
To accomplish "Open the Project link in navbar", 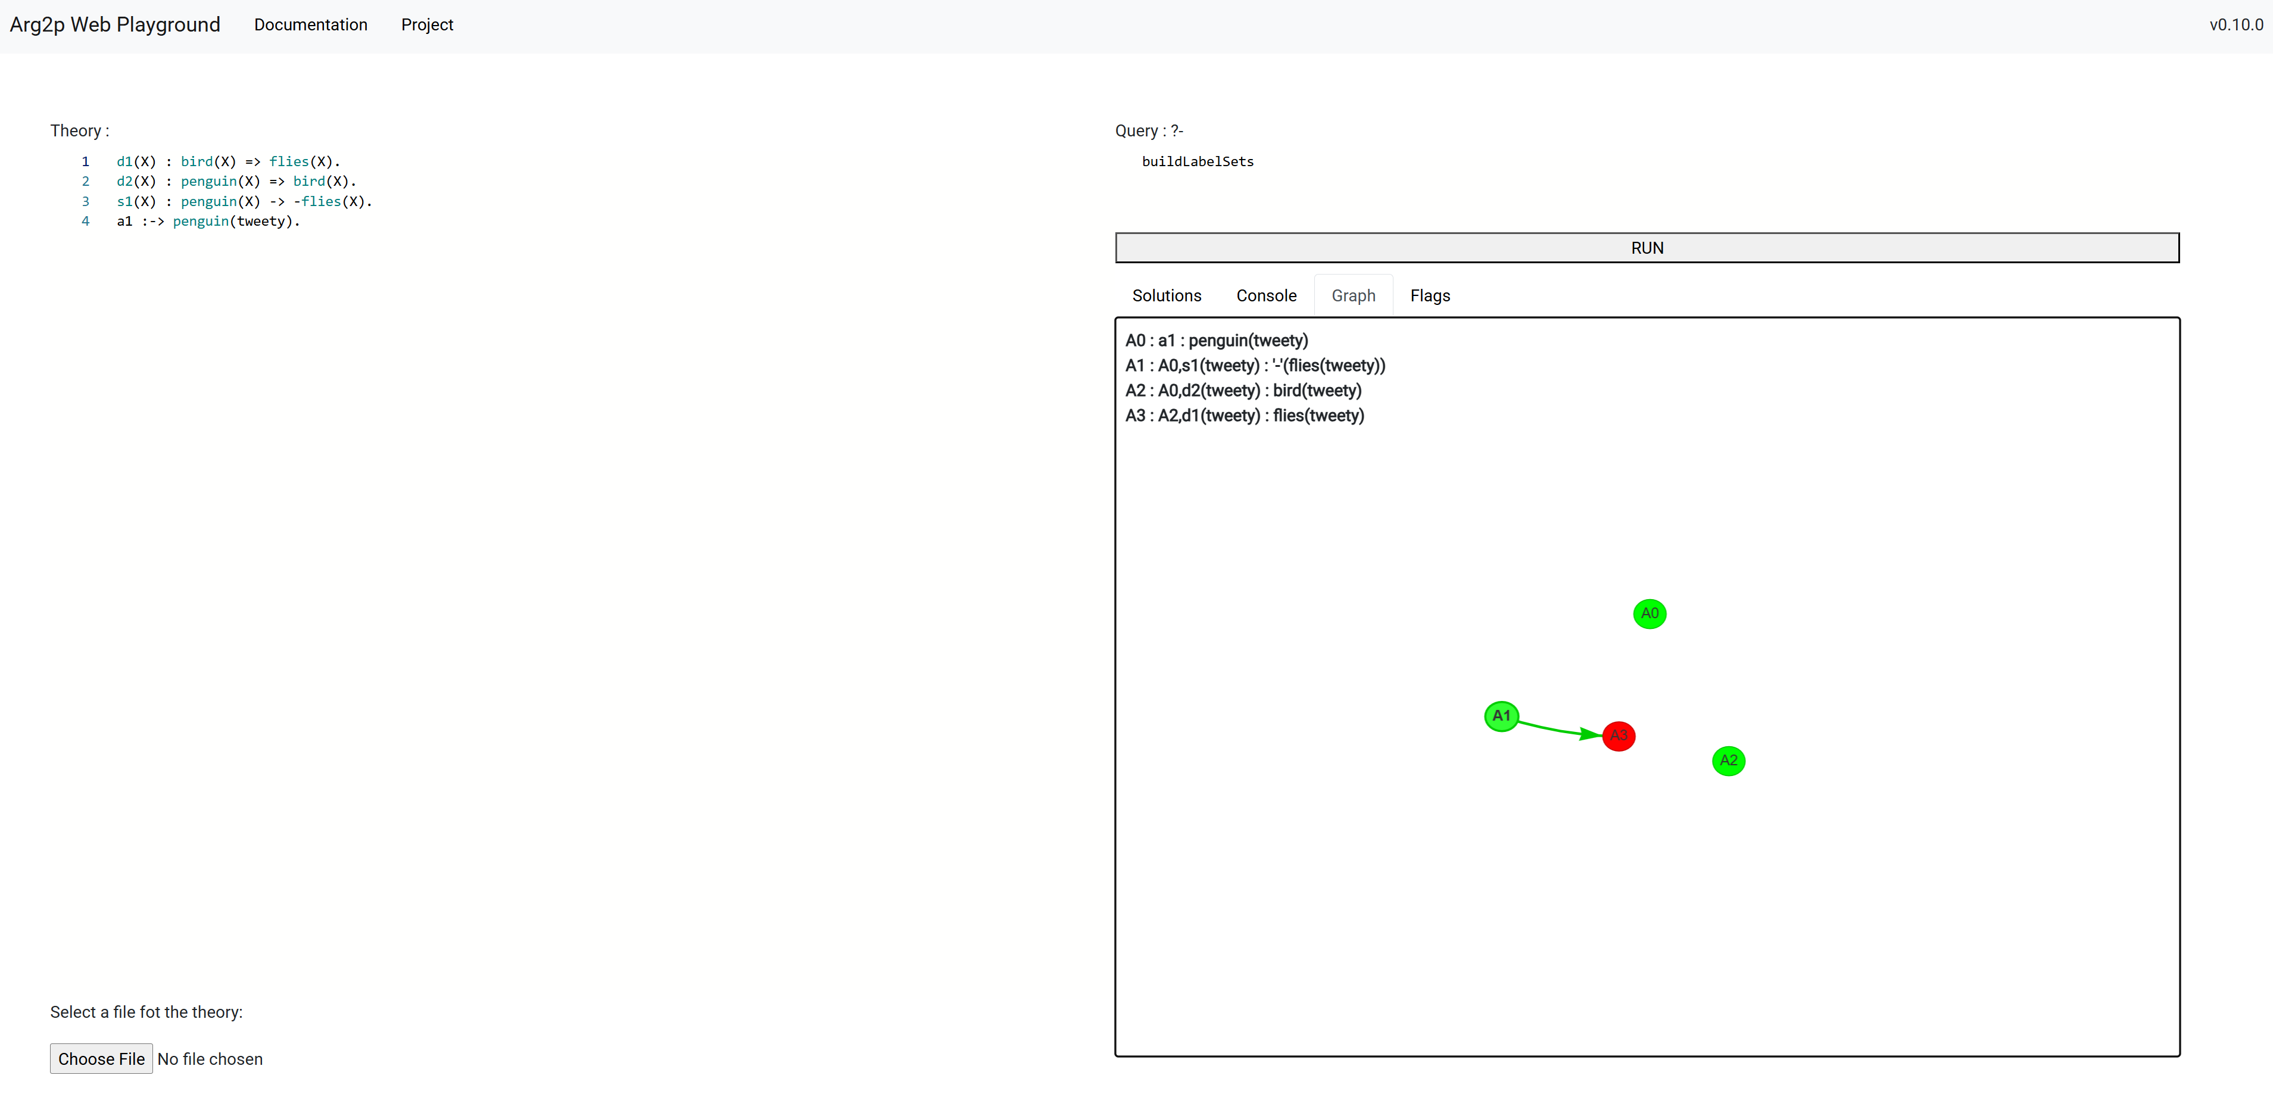I will pos(426,24).
